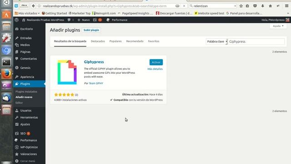This screenshot has height=164, width=291.
Task: Click Hola, PWordpress user menu
Action: point(275,20)
